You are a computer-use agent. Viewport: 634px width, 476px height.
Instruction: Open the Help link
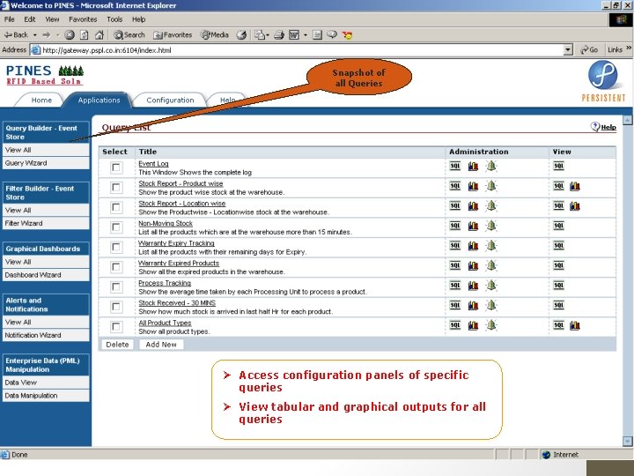point(608,127)
